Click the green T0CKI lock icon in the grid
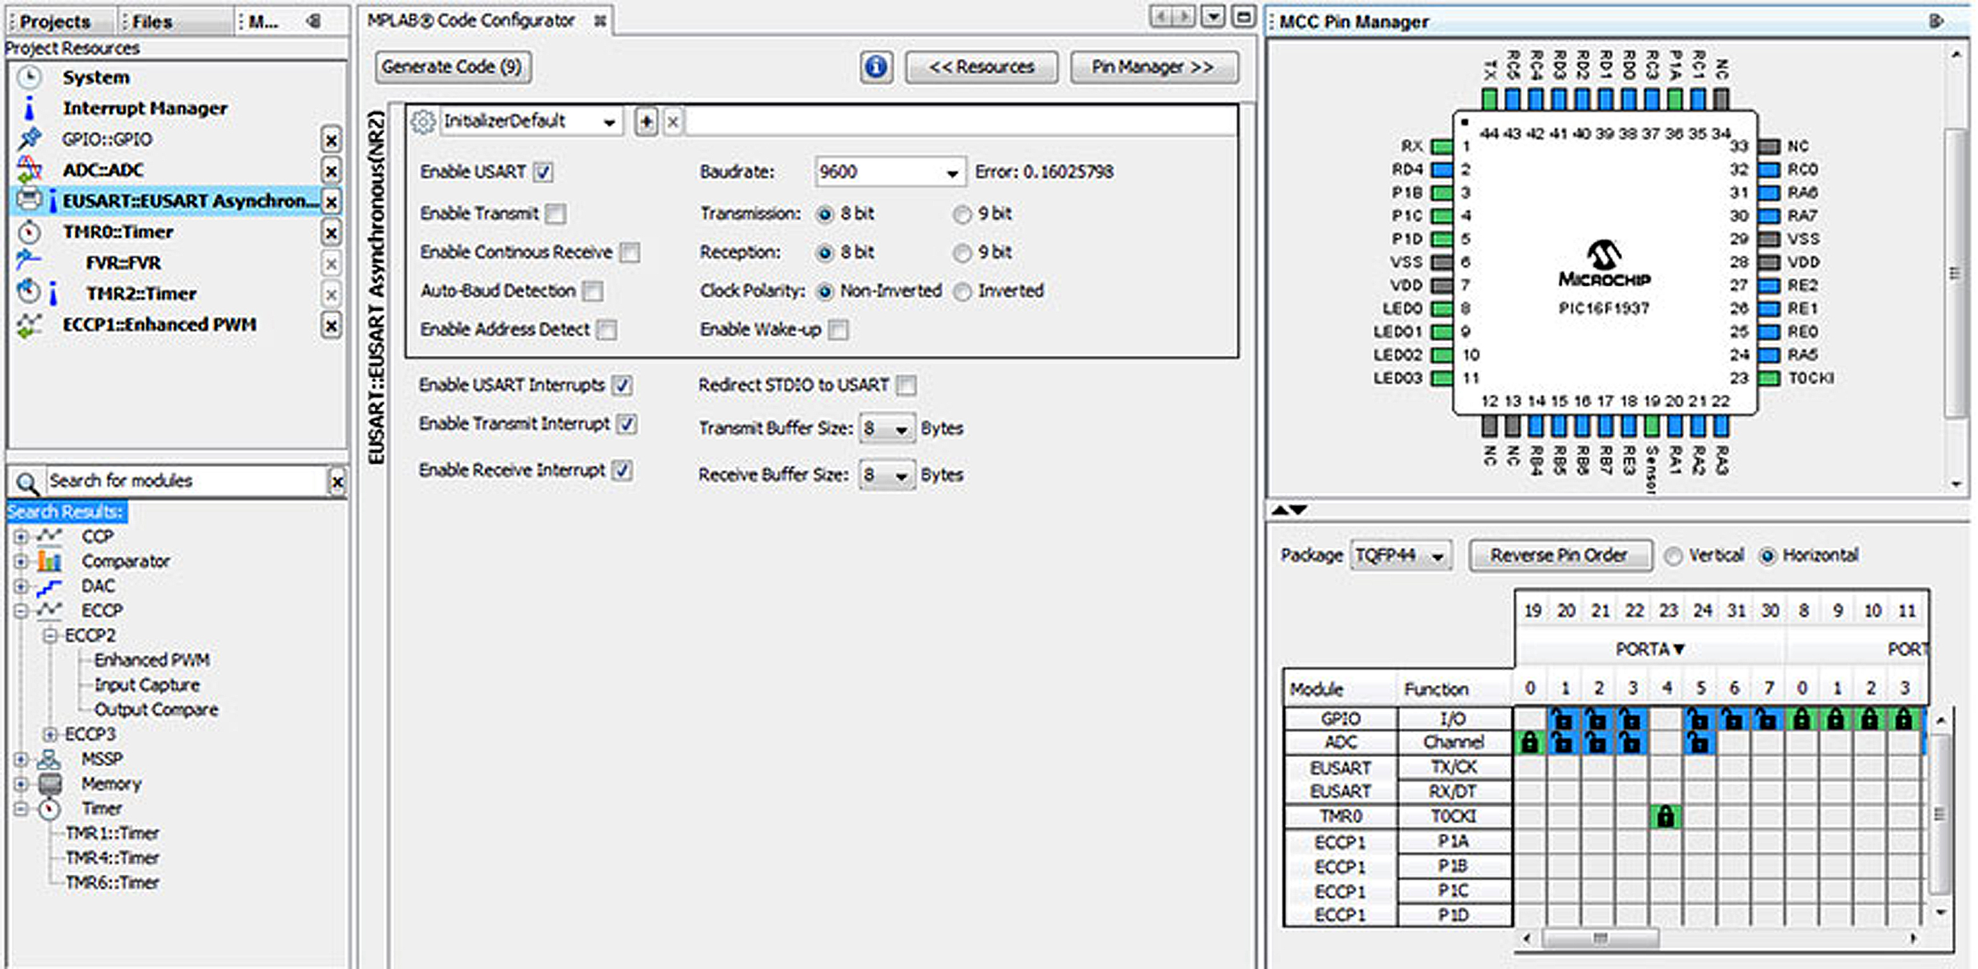Image resolution: width=1978 pixels, height=969 pixels. 1665,816
